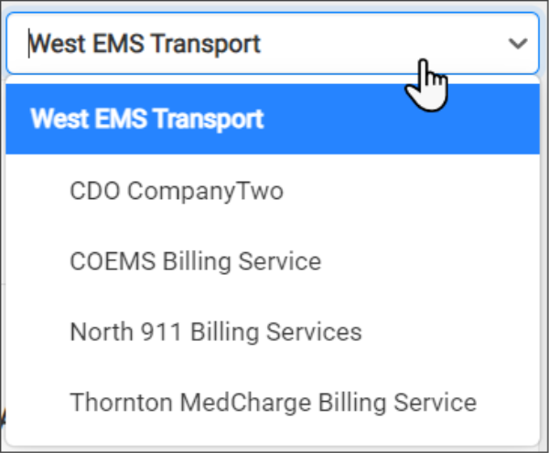
Task: Pick North 911 Billing Services
Action: [216, 332]
